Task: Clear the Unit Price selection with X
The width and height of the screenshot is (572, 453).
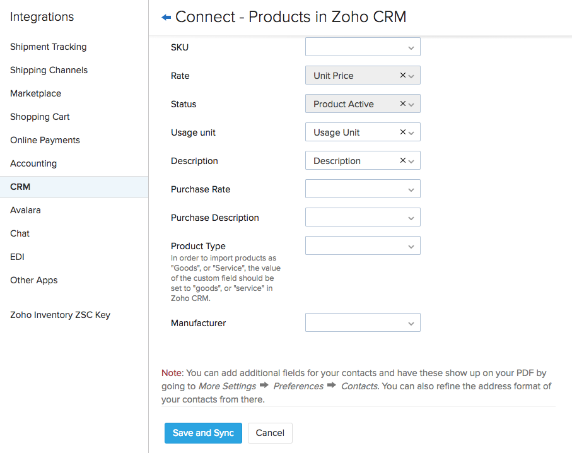Action: click(x=403, y=75)
